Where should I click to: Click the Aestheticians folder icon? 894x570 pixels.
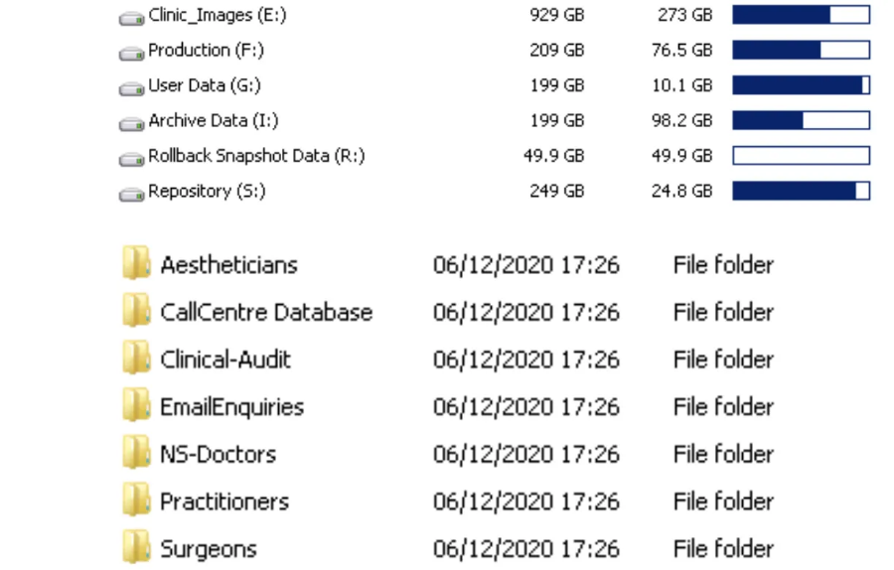(x=136, y=263)
